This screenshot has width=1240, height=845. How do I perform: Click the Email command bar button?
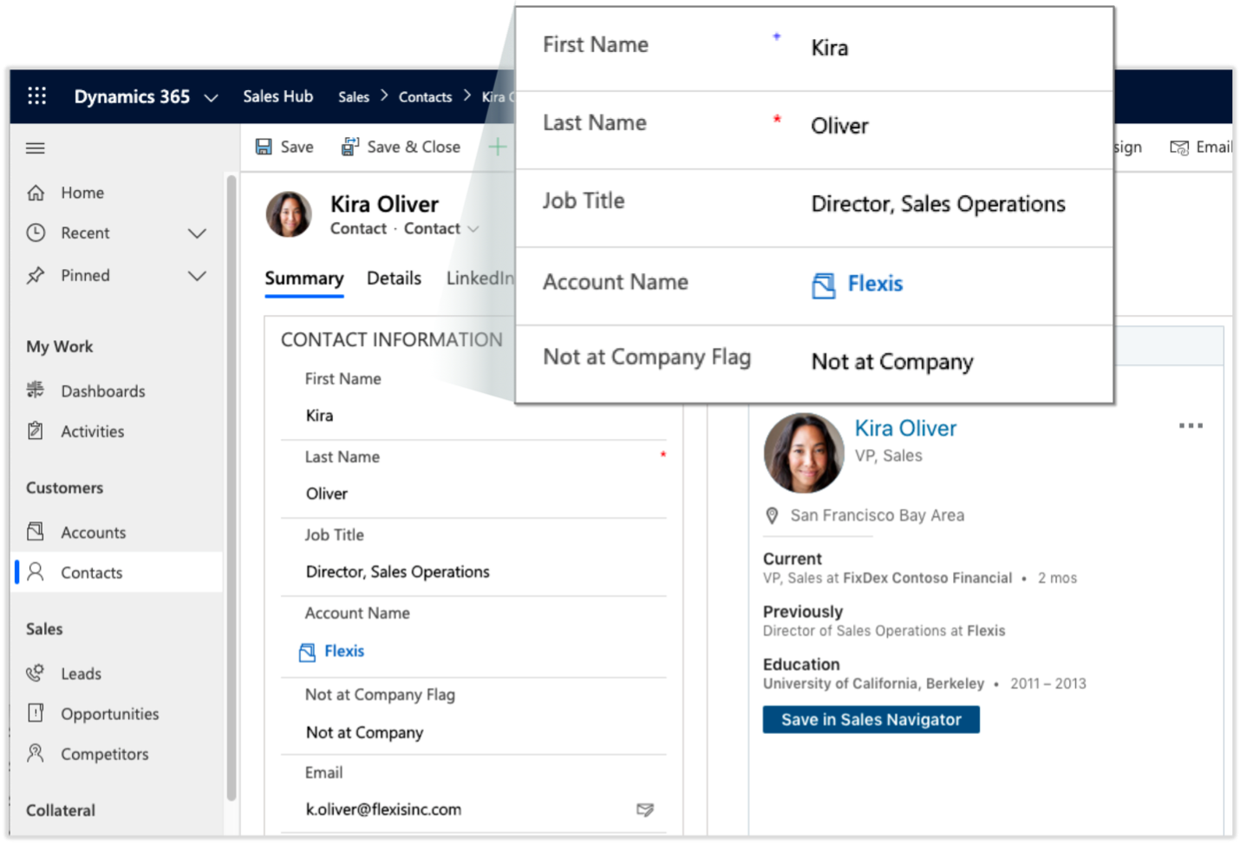point(1201,147)
